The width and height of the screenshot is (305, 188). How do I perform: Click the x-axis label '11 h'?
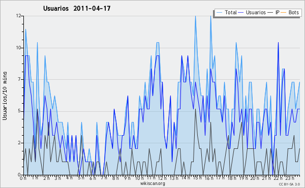pyautogui.click(x=151, y=178)
